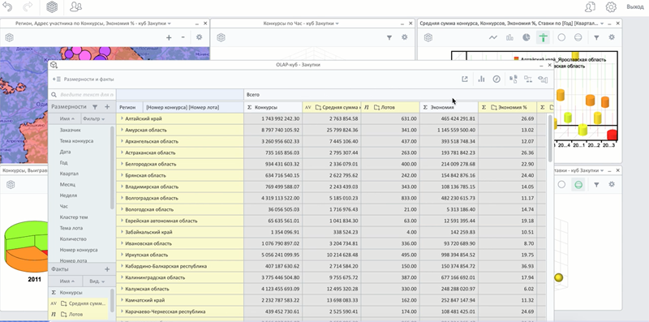This screenshot has height=322, width=649.
Task: Select empty circle option in Средняя сумма widget
Action: point(561,37)
